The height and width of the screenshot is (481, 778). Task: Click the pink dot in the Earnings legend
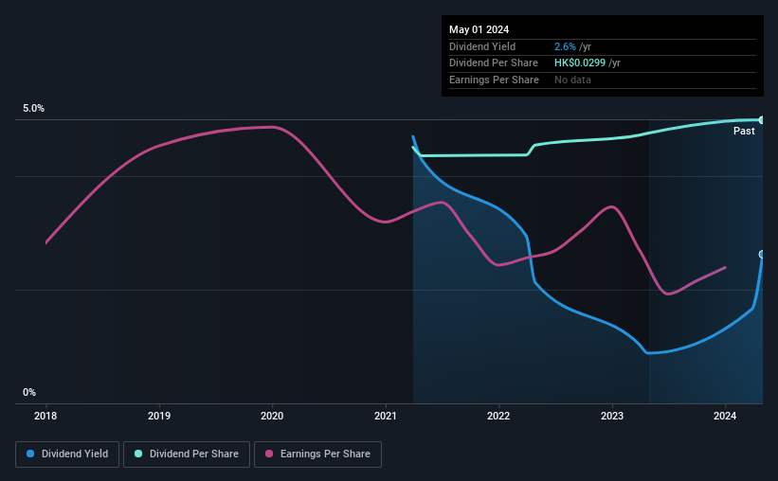pyautogui.click(x=269, y=454)
